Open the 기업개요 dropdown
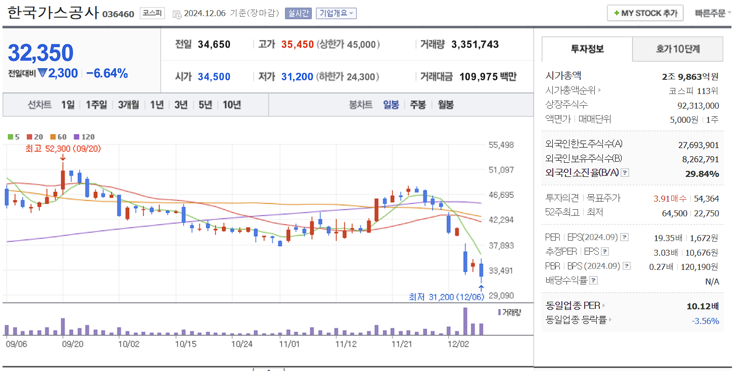 click(x=336, y=13)
